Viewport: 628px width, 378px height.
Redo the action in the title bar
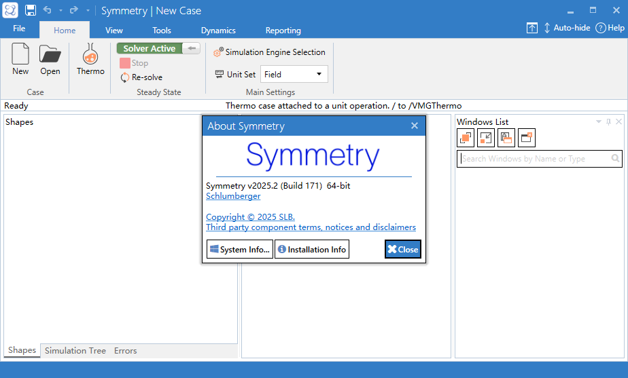pos(74,10)
